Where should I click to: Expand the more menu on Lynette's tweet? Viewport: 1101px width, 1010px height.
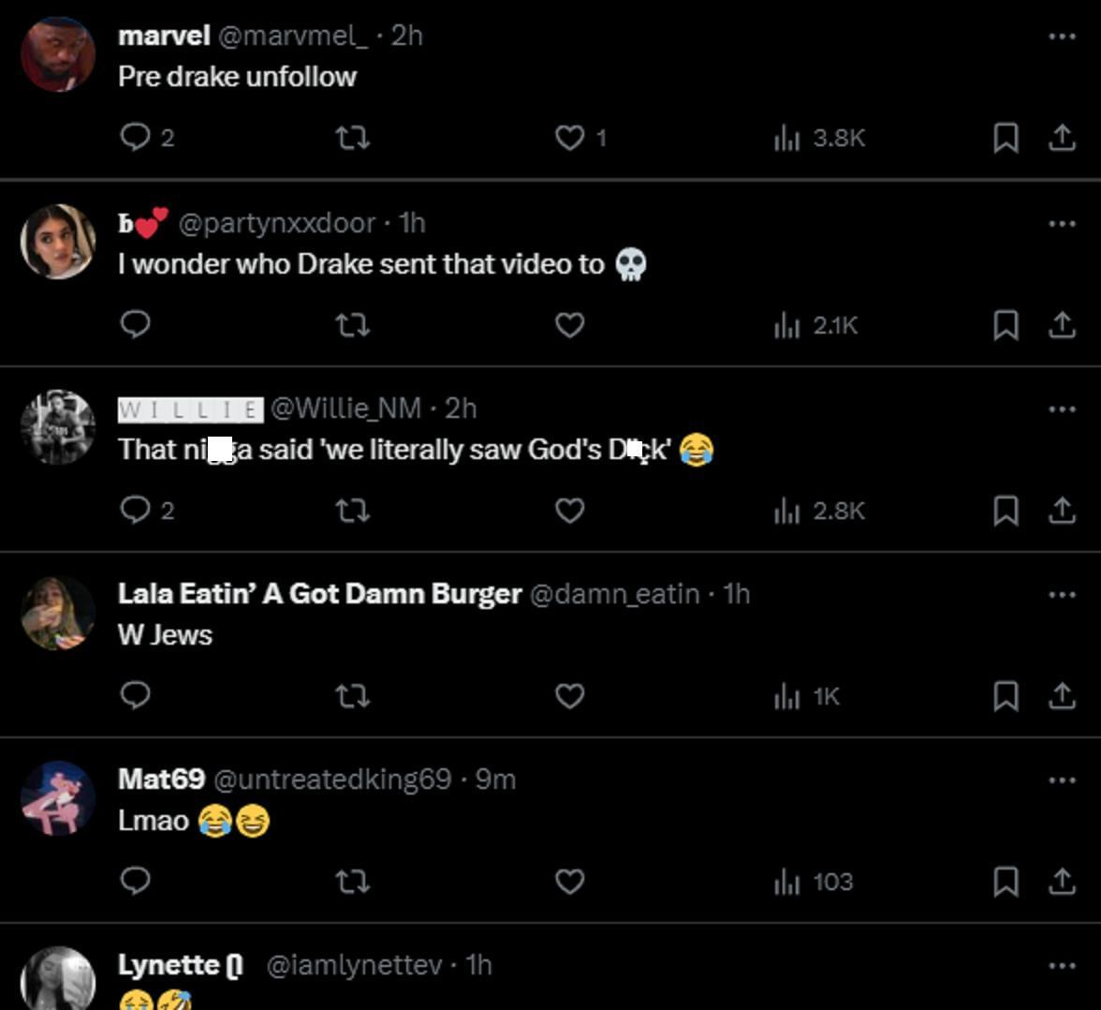pyautogui.click(x=1062, y=965)
